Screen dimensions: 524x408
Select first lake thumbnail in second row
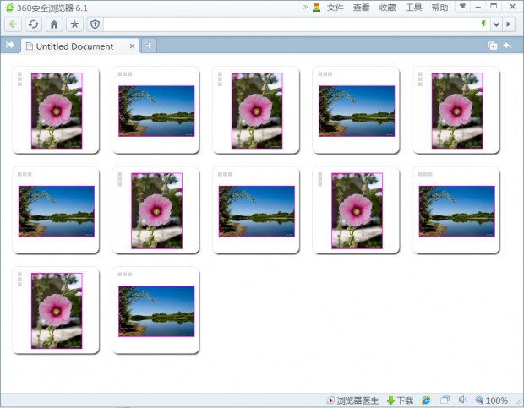pos(57,211)
